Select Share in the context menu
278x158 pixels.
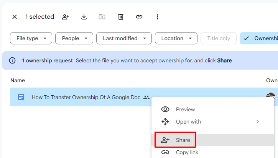(x=183, y=140)
